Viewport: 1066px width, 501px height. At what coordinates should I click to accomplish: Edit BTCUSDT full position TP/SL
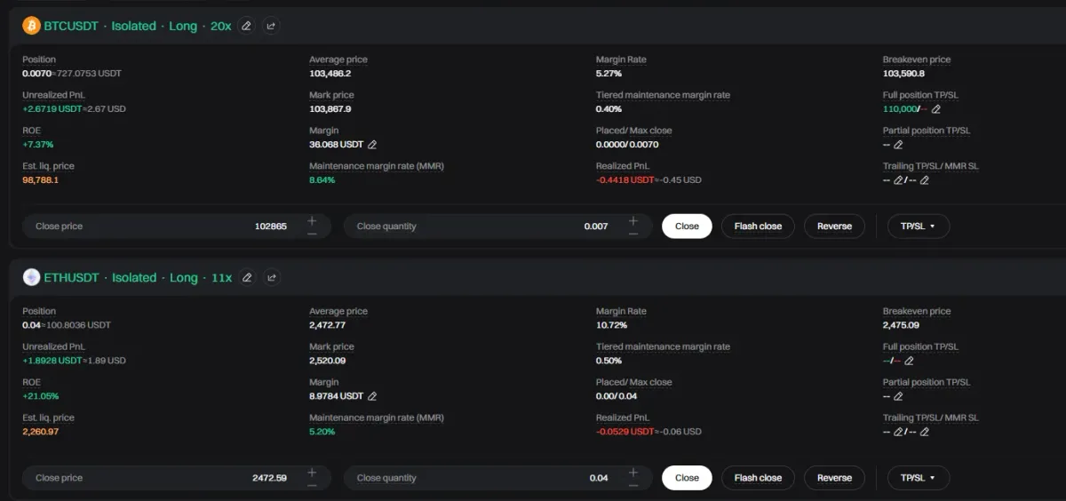point(935,109)
